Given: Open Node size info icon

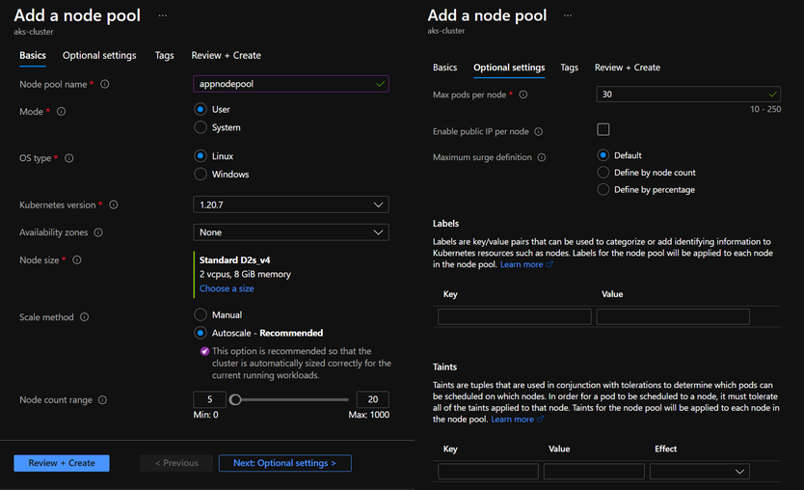Looking at the screenshot, I should (x=77, y=260).
